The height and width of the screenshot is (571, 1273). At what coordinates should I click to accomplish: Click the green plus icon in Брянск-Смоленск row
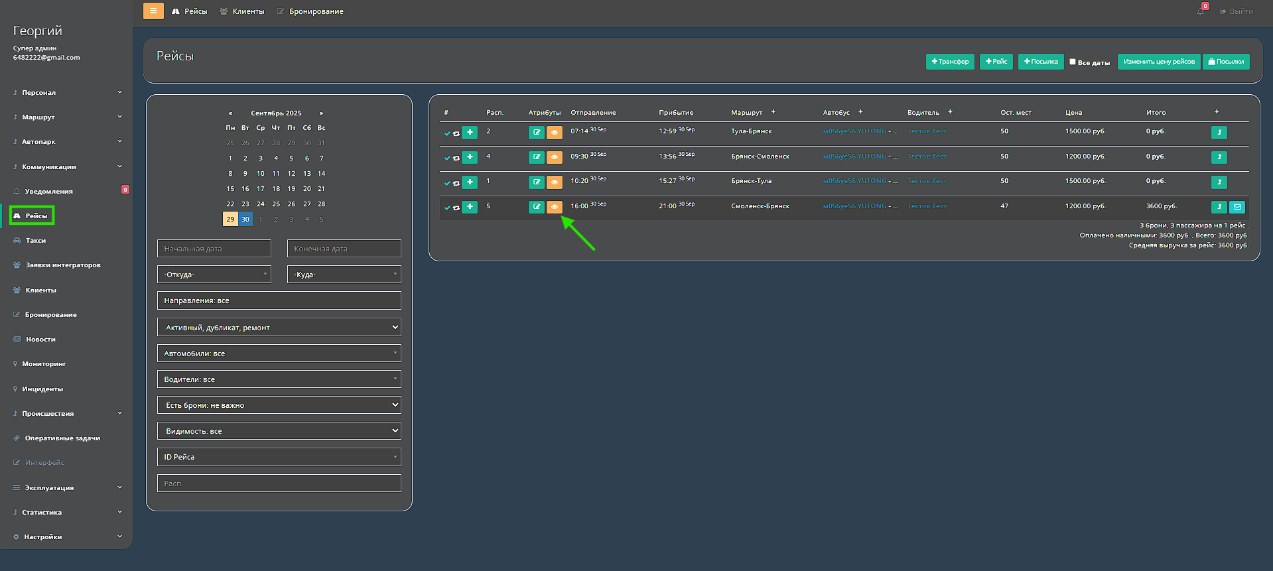[x=470, y=157]
